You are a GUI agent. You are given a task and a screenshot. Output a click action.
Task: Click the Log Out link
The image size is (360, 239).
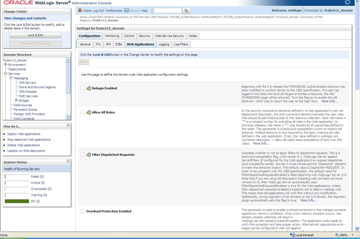(x=98, y=11)
